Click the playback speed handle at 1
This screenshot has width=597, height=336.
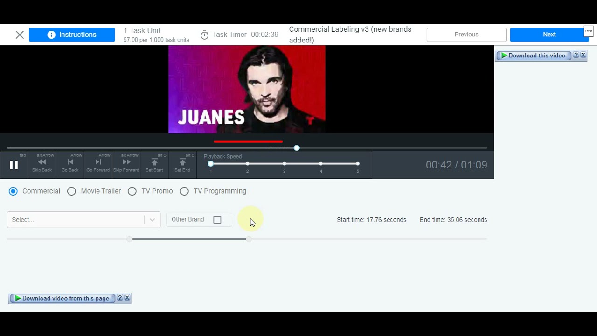[x=211, y=164]
